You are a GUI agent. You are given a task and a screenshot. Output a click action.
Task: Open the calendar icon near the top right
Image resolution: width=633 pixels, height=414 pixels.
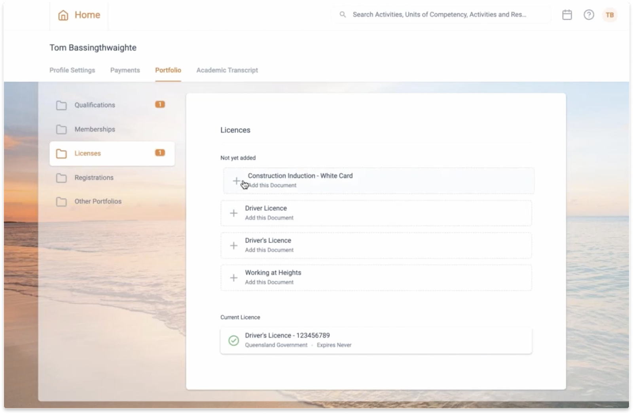[567, 15]
